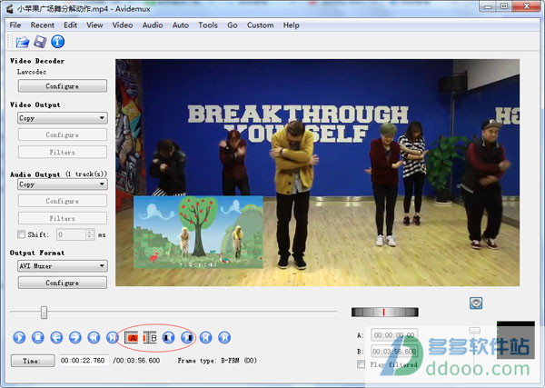Screen dimensions: 545x388
Task: Click the Time button
Action: click(33, 361)
